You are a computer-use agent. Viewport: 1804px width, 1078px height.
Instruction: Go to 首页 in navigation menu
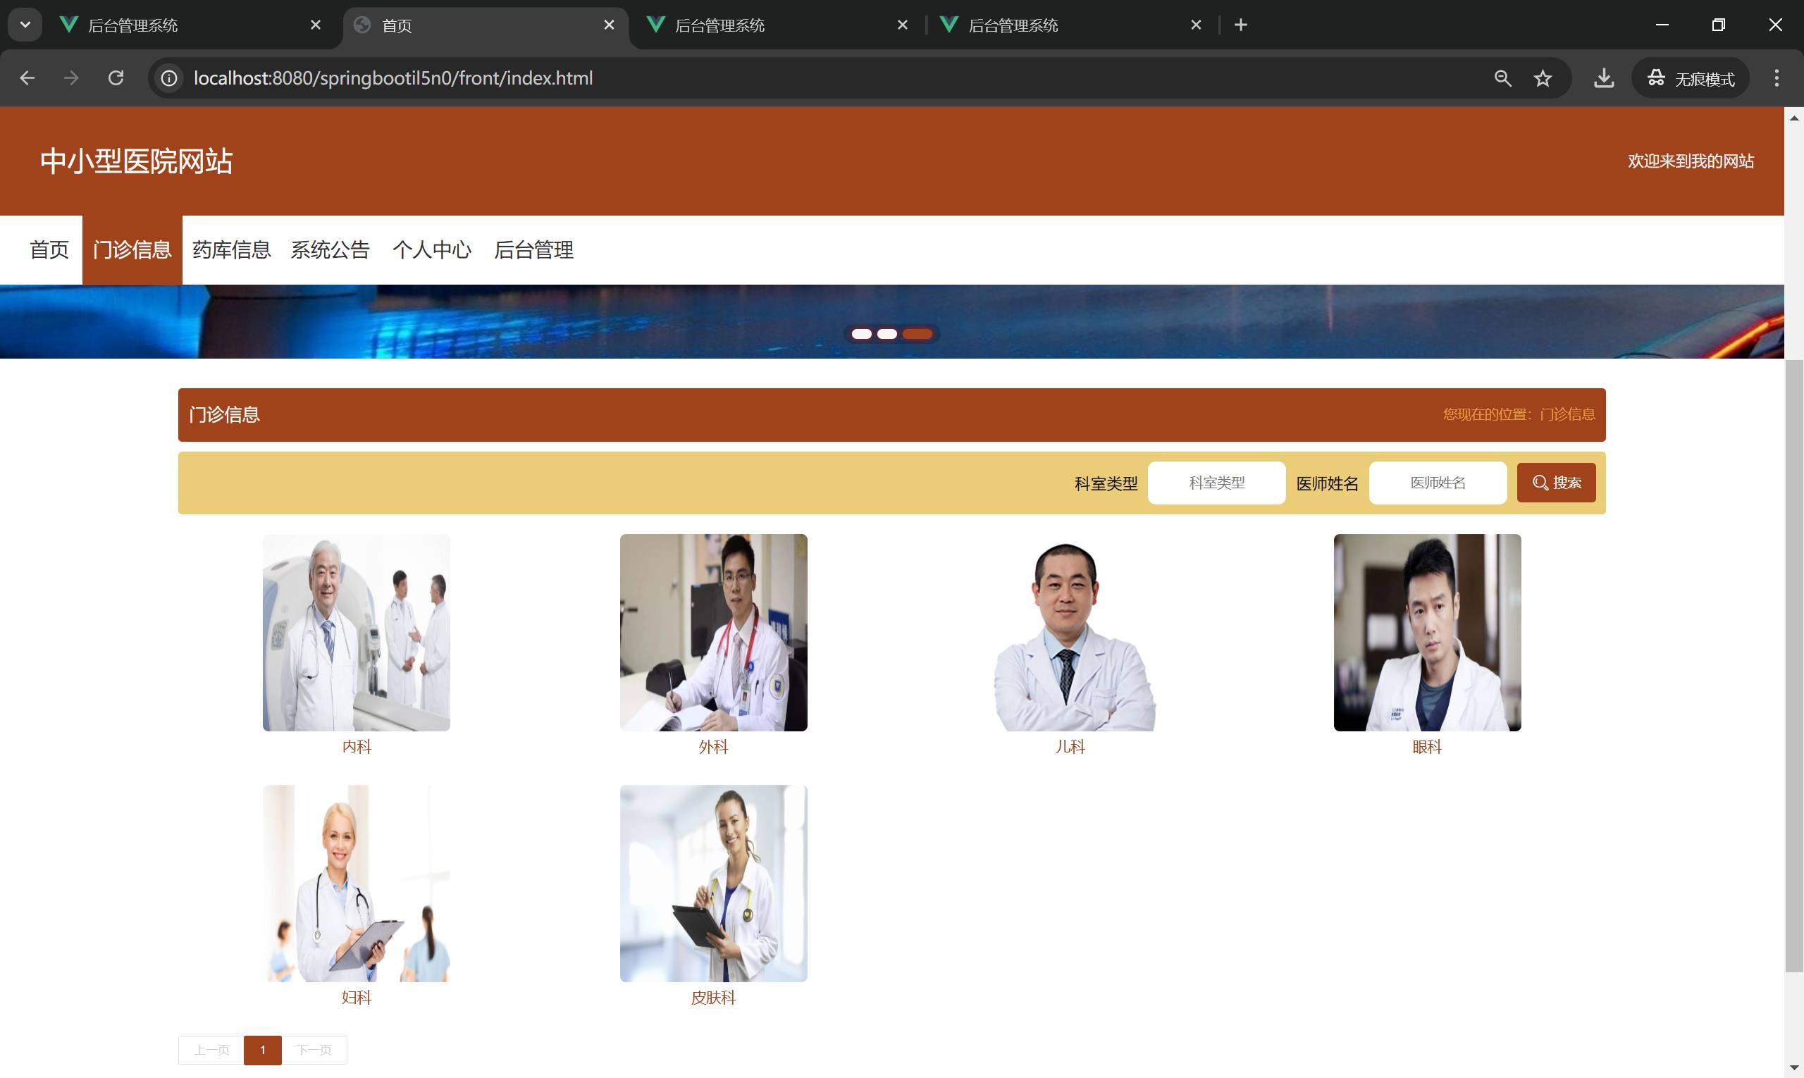coord(49,250)
